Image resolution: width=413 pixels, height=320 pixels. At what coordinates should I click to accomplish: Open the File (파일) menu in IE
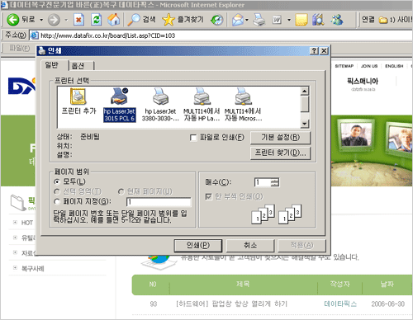(x=20, y=48)
